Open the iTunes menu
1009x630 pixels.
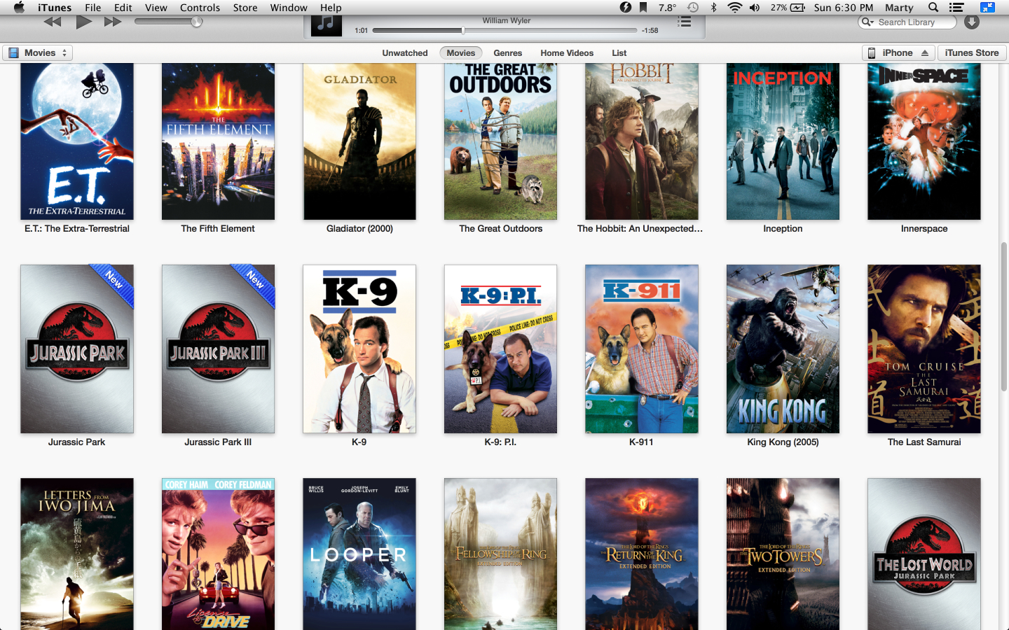55,8
